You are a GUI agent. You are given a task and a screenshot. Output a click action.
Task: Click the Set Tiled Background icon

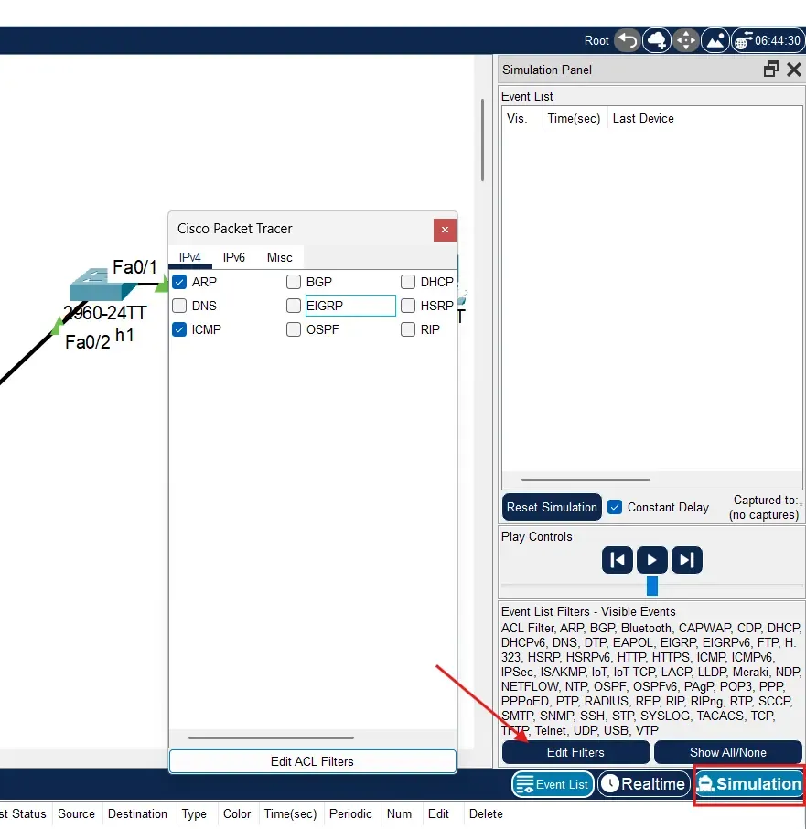(715, 40)
